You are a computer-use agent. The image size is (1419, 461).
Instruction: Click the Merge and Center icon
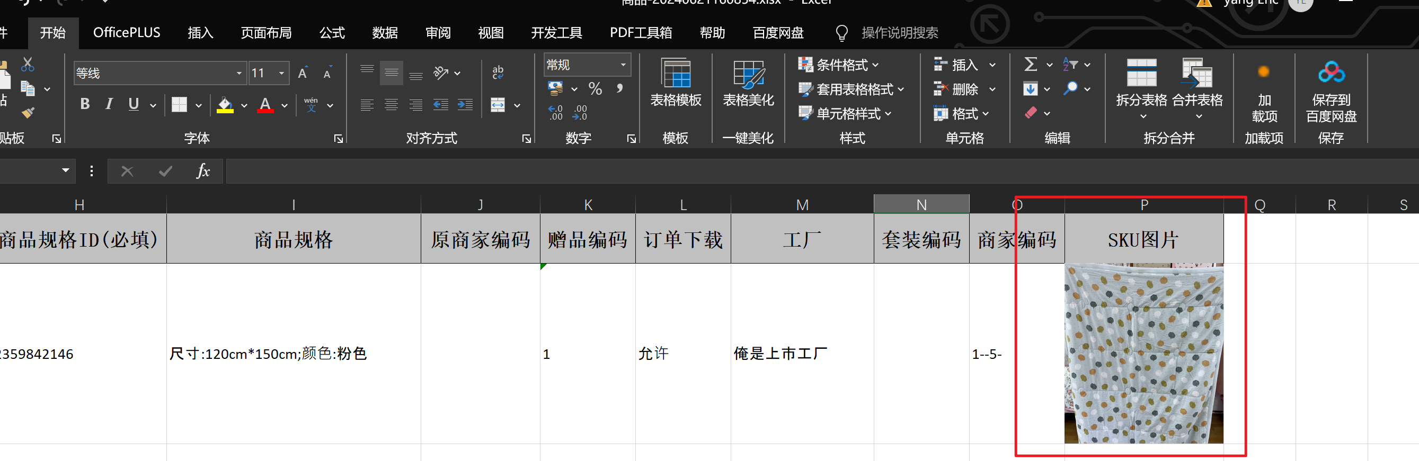click(498, 104)
